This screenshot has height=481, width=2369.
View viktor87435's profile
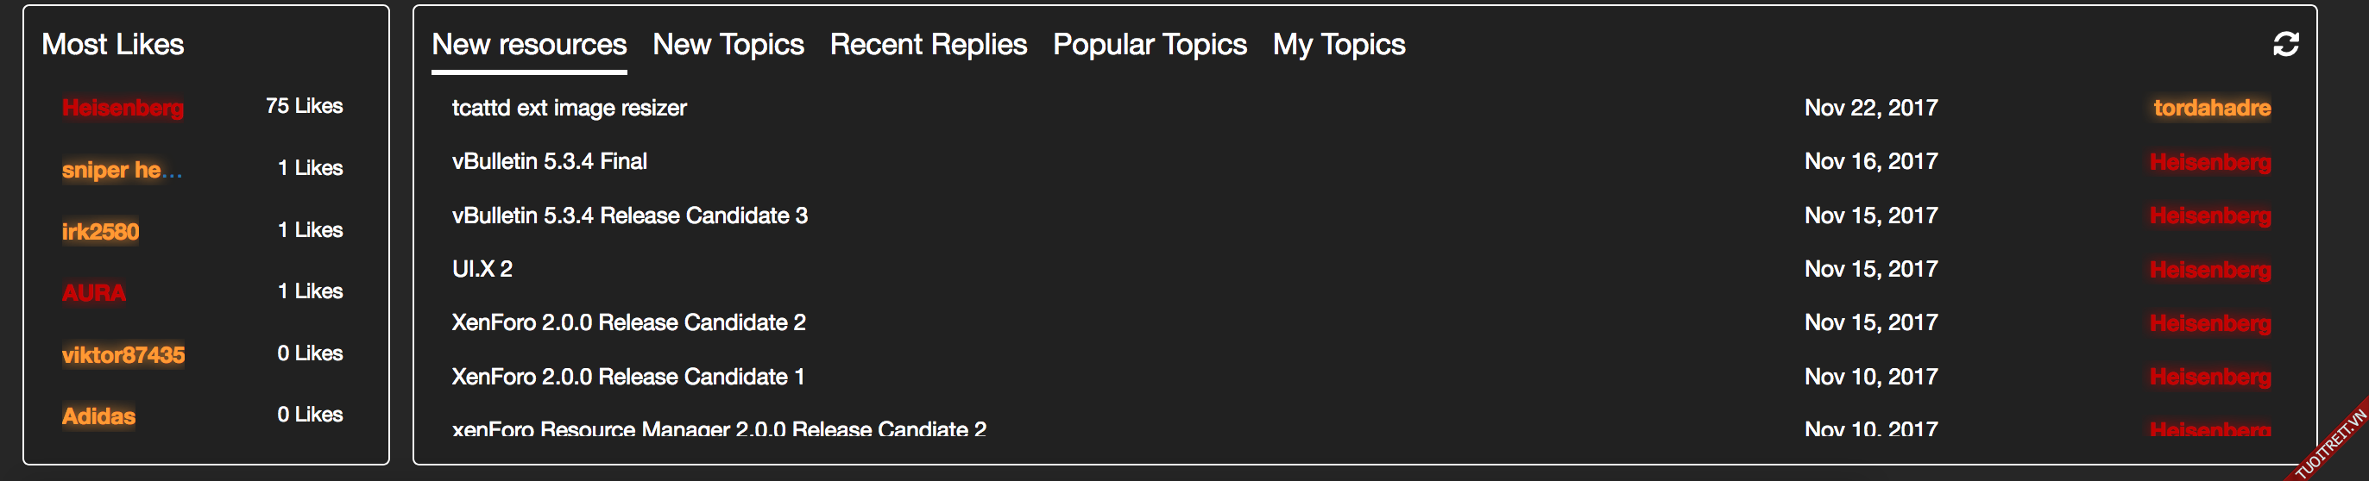[x=123, y=355]
